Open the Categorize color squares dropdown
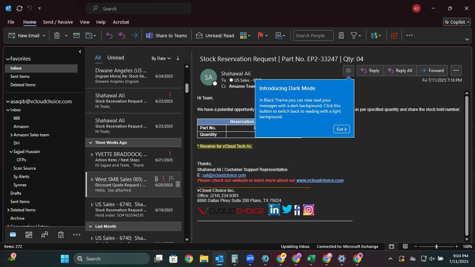Screen dimensions: 475x267 [x=245, y=35]
